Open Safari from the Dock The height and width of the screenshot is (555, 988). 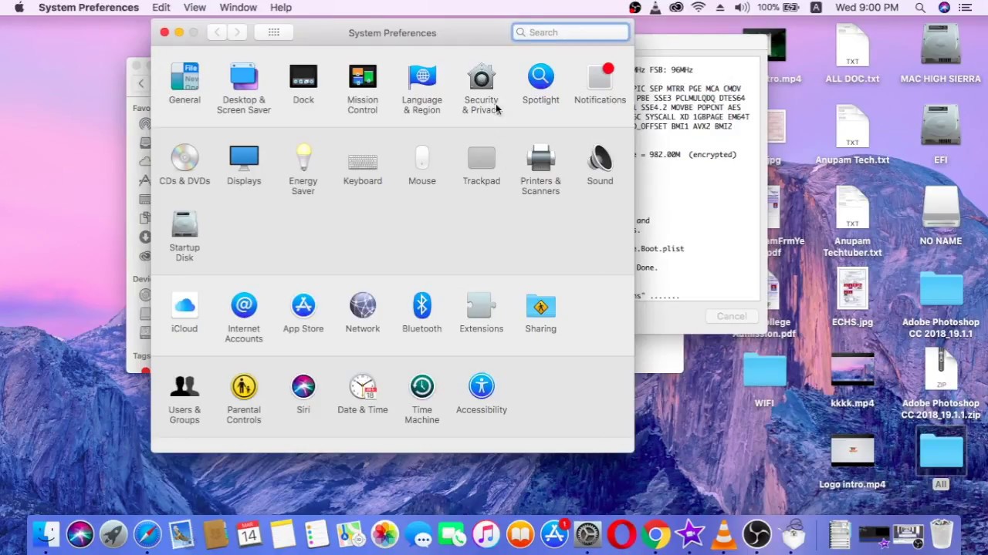147,534
